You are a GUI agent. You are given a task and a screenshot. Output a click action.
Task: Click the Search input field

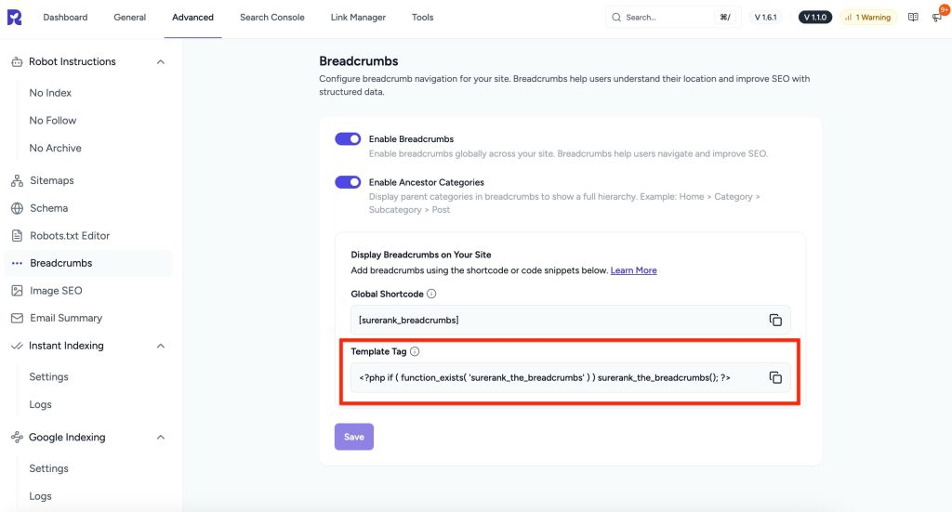[x=669, y=18]
